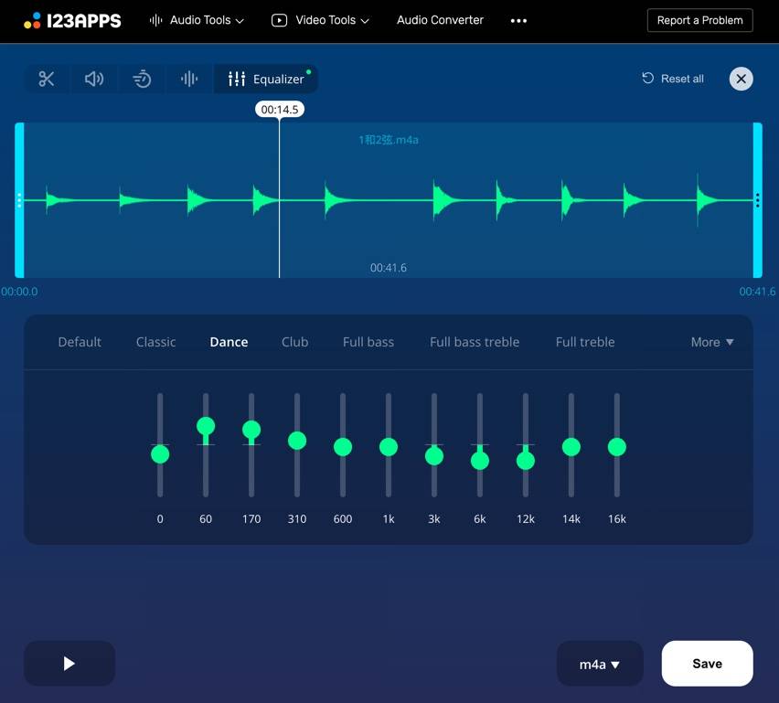Open the three-dots more menu
The image size is (779, 703).
point(518,20)
